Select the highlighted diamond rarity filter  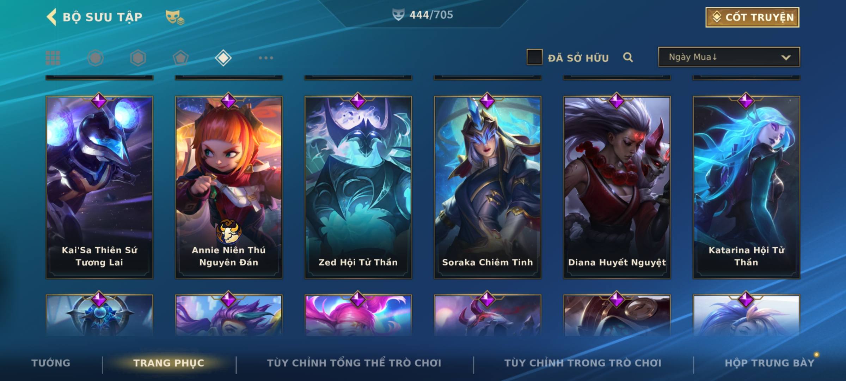tap(223, 58)
